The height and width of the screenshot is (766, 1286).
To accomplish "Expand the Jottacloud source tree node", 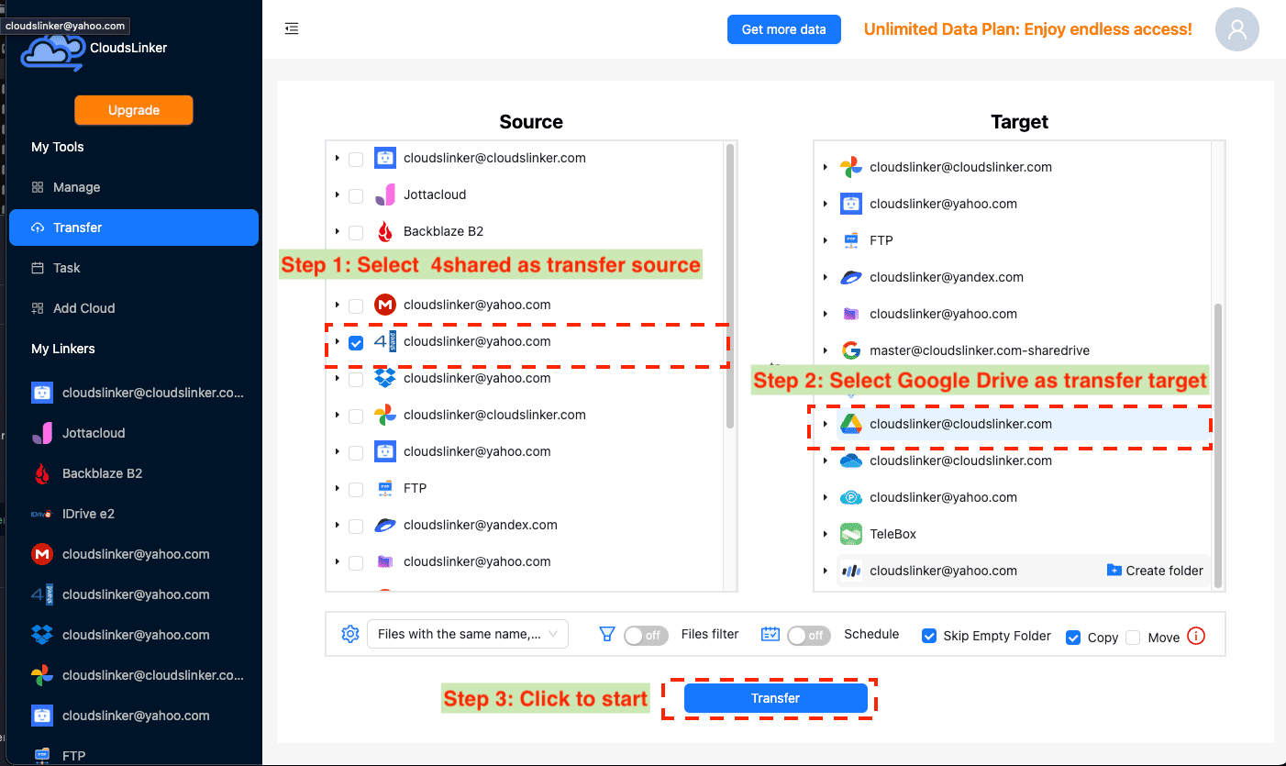I will click(337, 195).
